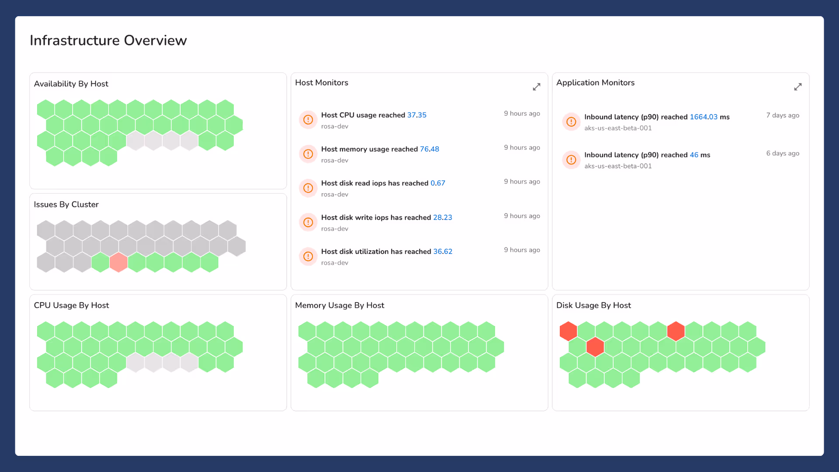The height and width of the screenshot is (472, 839).
Task: Click the Disk Usage By Host panel title
Action: coord(593,305)
